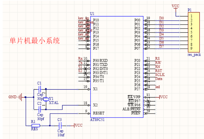Select the P30/RXD pin label
The image size is (204, 139).
(x=100, y=61)
